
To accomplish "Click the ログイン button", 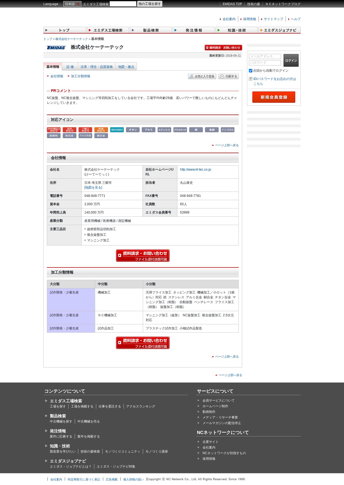I will (291, 60).
